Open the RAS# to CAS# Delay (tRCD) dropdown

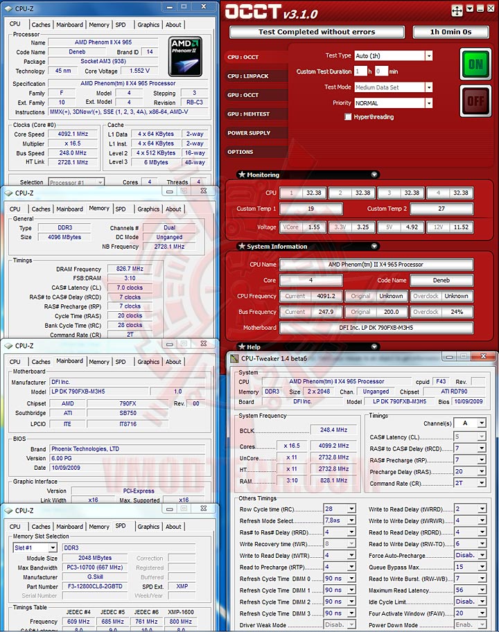[x=482, y=448]
